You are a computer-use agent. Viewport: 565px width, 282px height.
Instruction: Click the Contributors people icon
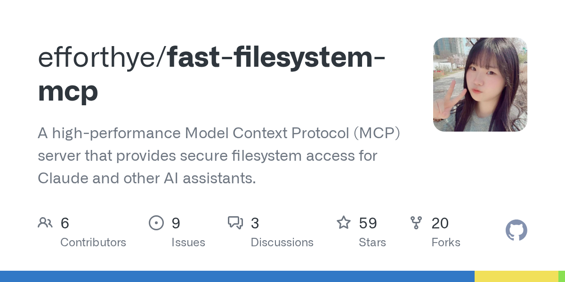point(45,223)
